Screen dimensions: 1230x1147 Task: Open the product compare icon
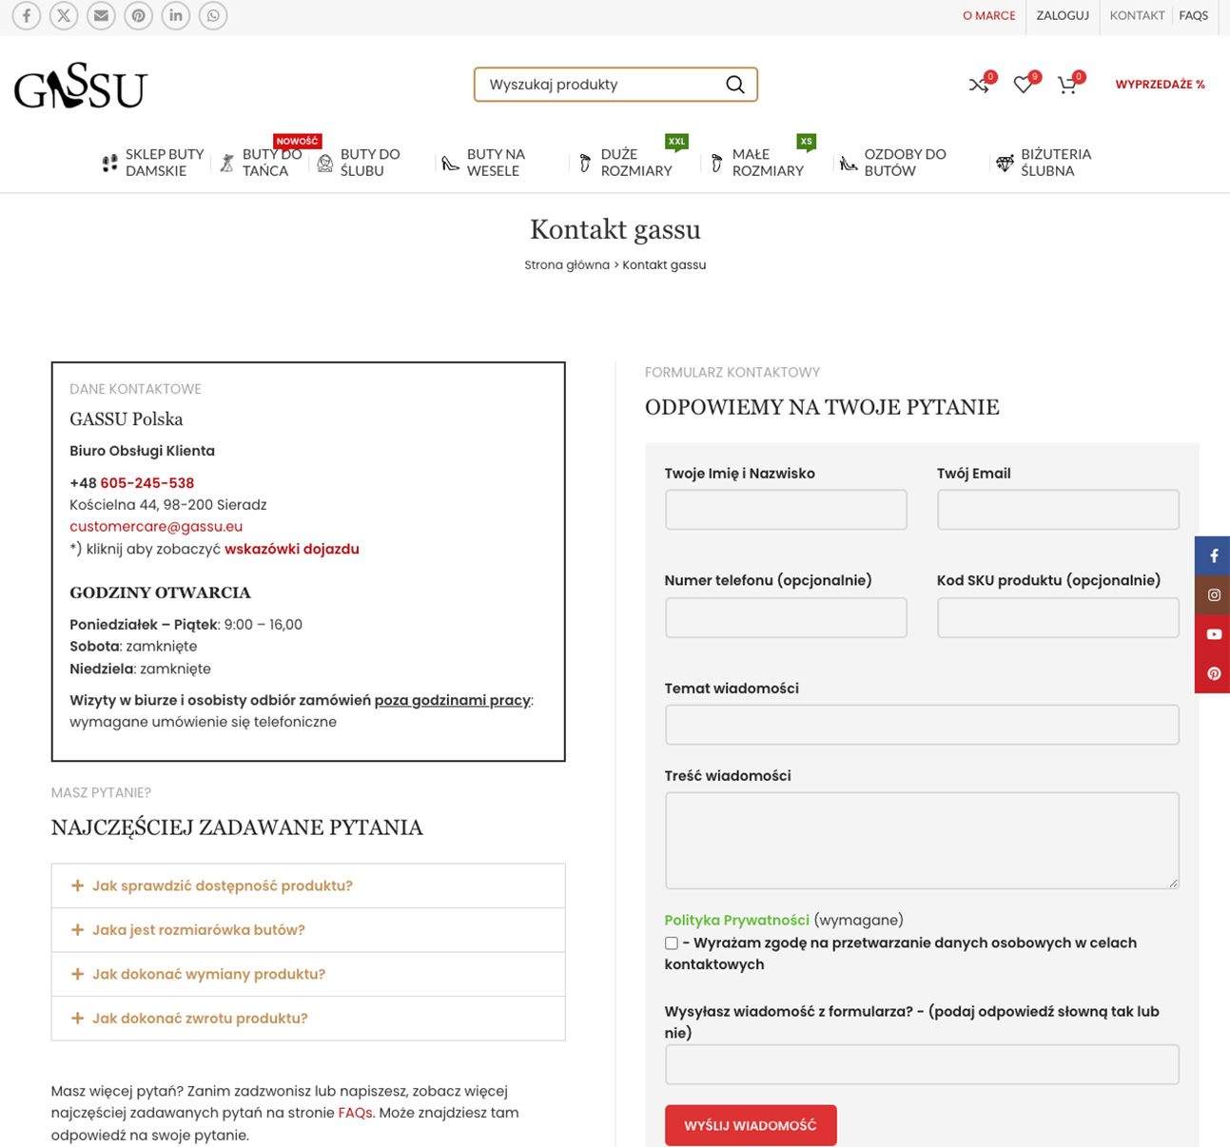pyautogui.click(x=979, y=86)
